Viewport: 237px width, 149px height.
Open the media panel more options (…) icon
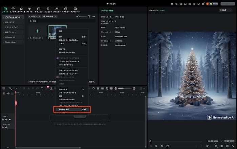tap(94, 16)
